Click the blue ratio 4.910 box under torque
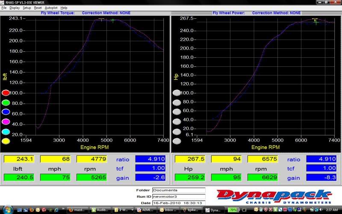This screenshot has height=214, width=342. (x=150, y=159)
